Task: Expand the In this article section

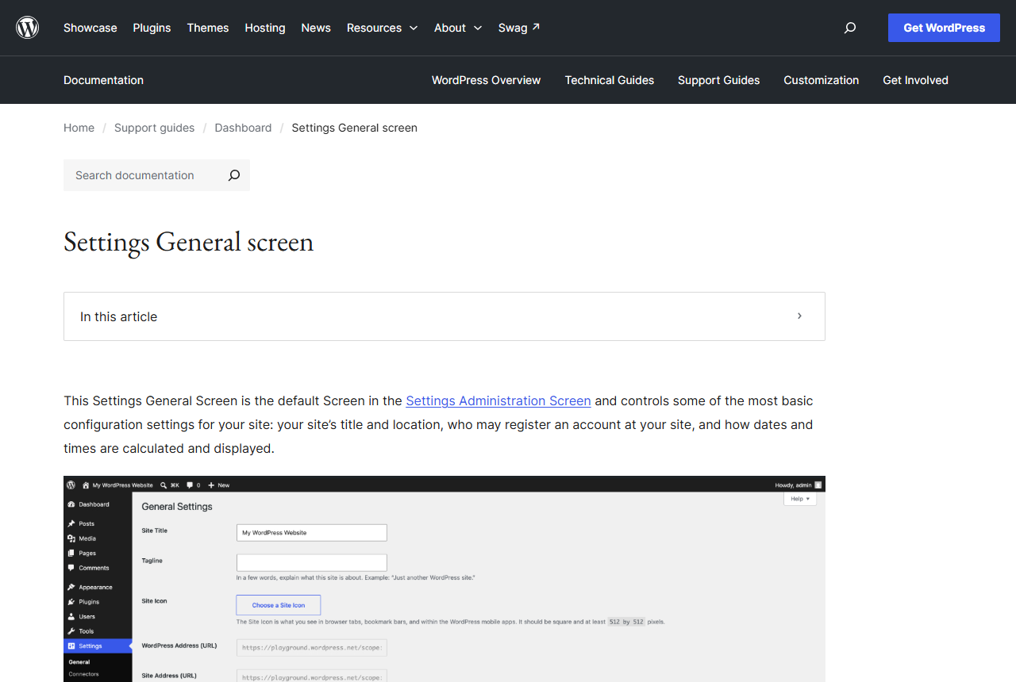Action: tap(444, 316)
